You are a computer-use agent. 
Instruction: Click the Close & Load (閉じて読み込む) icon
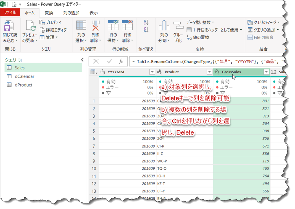click(x=9, y=26)
